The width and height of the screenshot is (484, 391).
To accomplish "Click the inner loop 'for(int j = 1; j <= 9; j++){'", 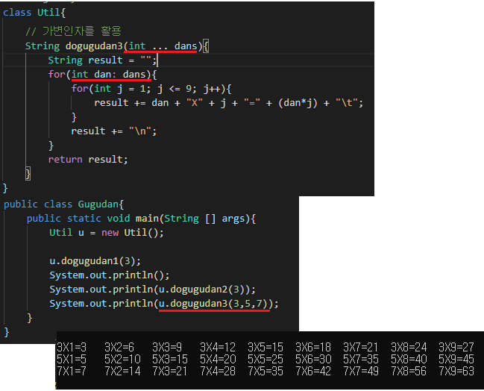I will click(x=151, y=89).
